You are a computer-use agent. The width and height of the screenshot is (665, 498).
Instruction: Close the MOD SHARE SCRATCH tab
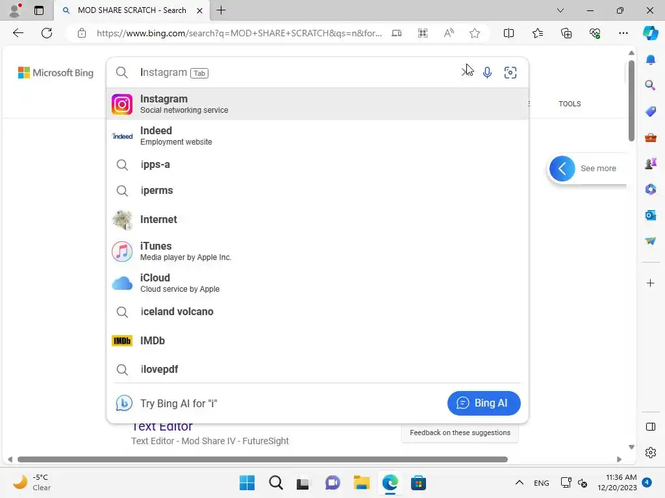coord(199,10)
